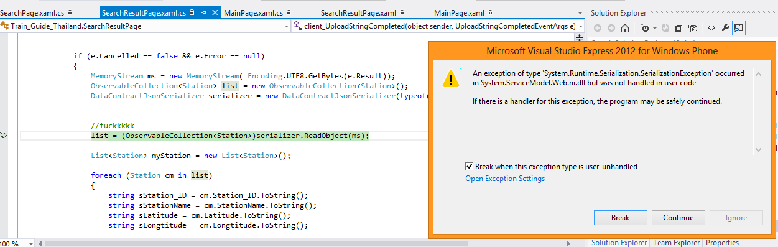
Task: Click scroll-down arrow in exception message box
Action: pyautogui.click(x=759, y=149)
